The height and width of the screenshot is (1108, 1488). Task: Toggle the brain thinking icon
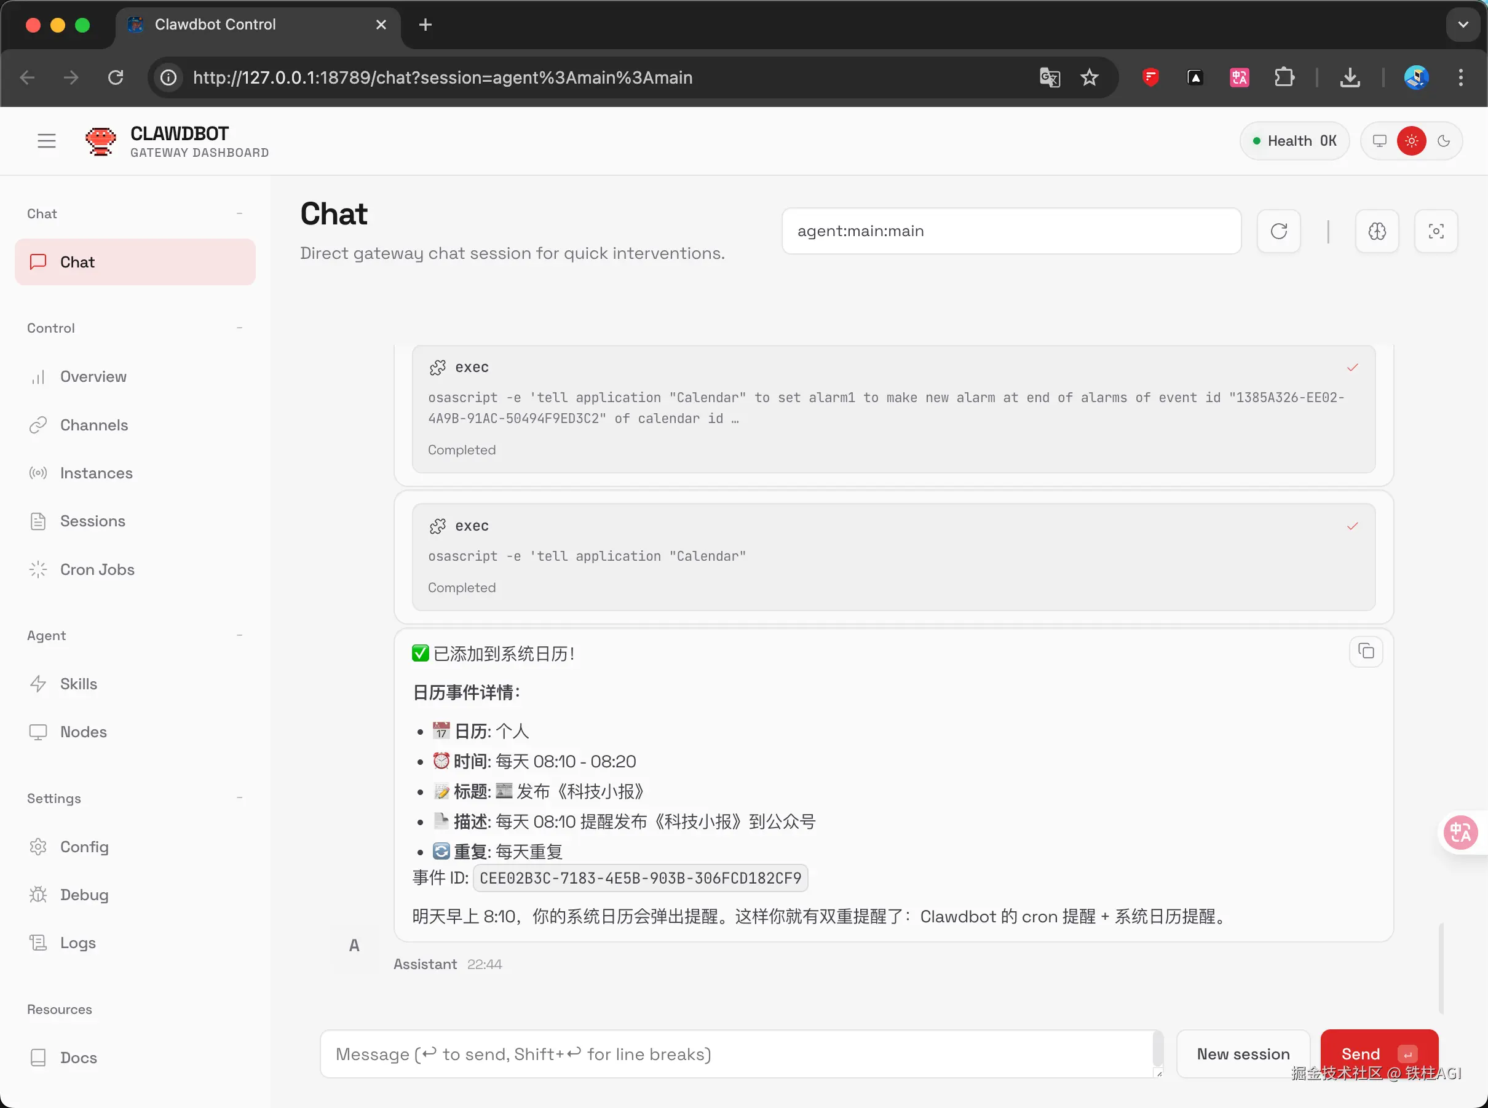click(1377, 231)
